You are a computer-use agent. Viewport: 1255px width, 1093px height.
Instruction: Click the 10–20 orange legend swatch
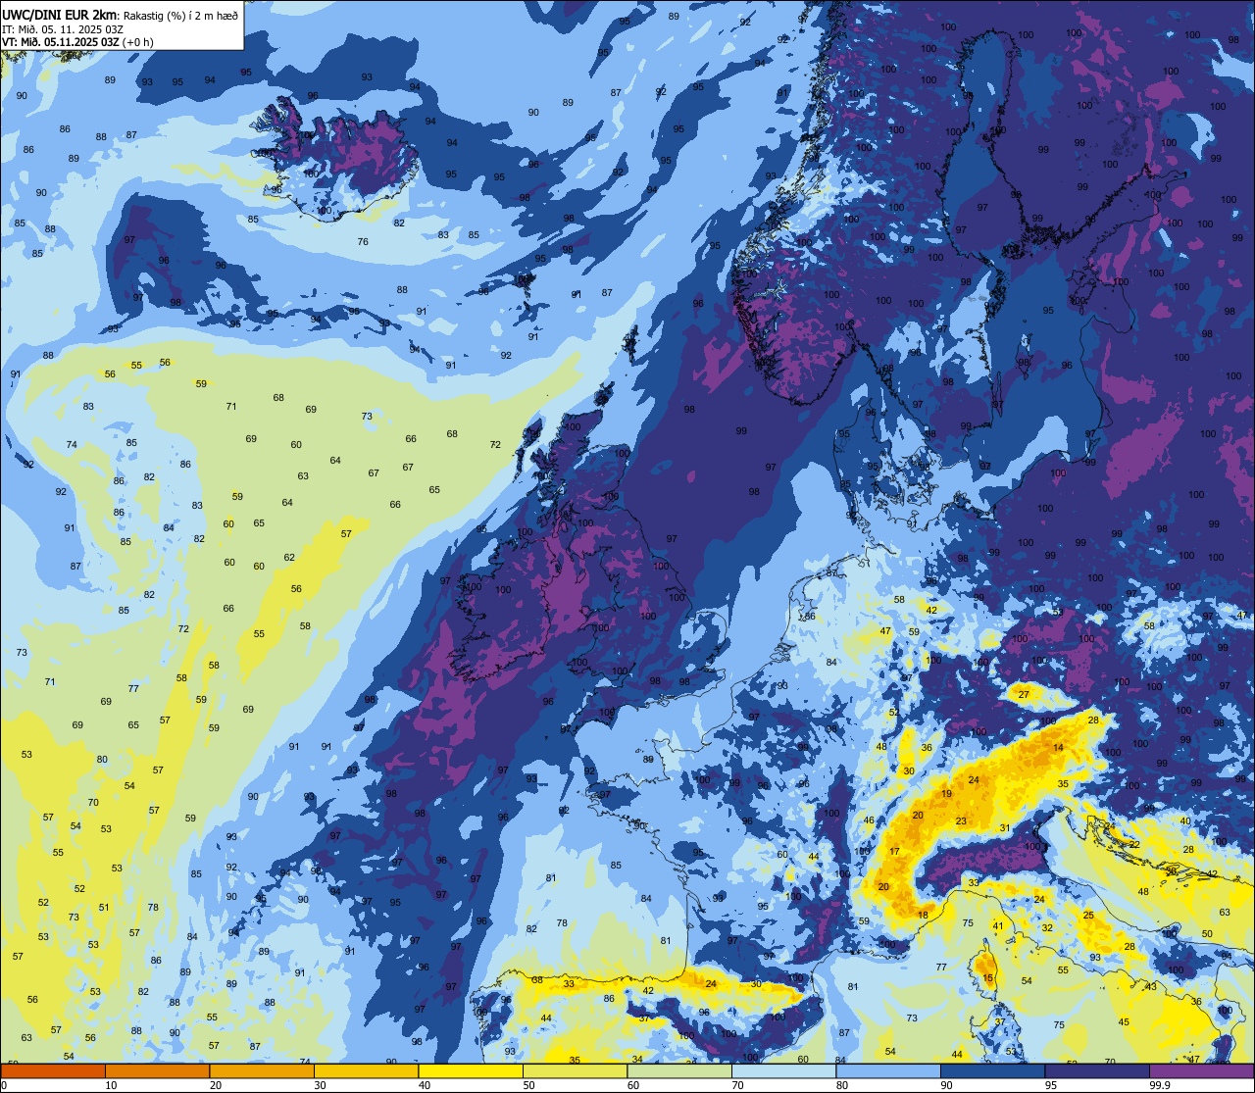point(157,1070)
